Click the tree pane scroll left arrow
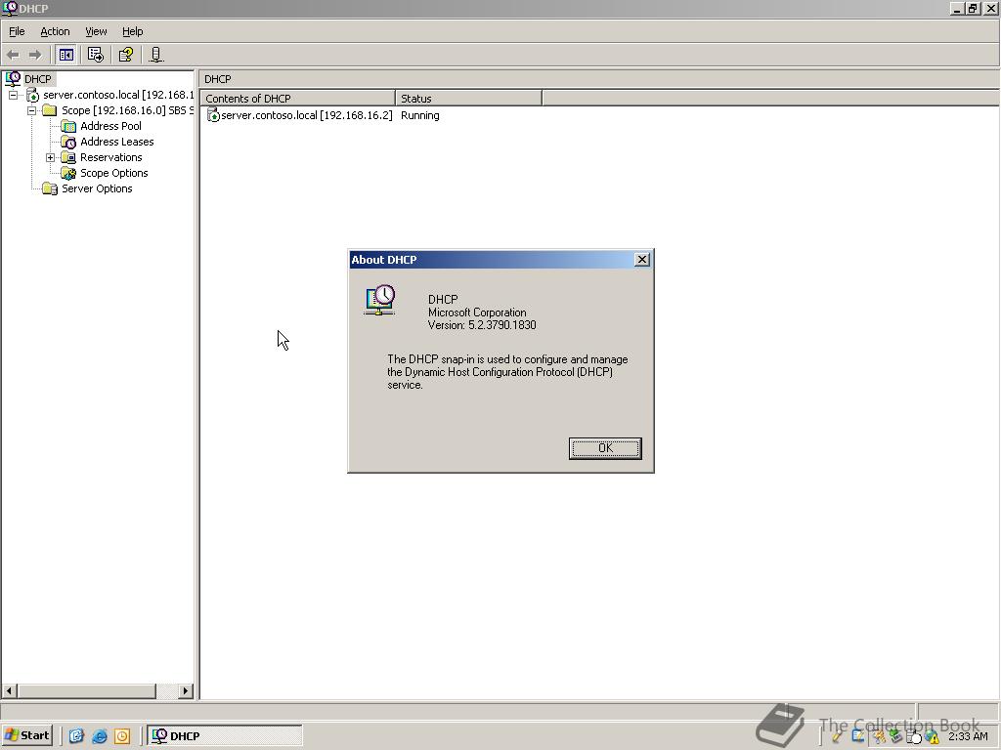Image resolution: width=1001 pixels, height=750 pixels. (x=9, y=690)
